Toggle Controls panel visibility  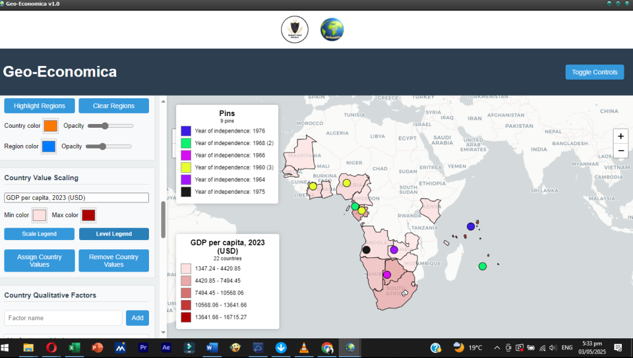click(594, 72)
